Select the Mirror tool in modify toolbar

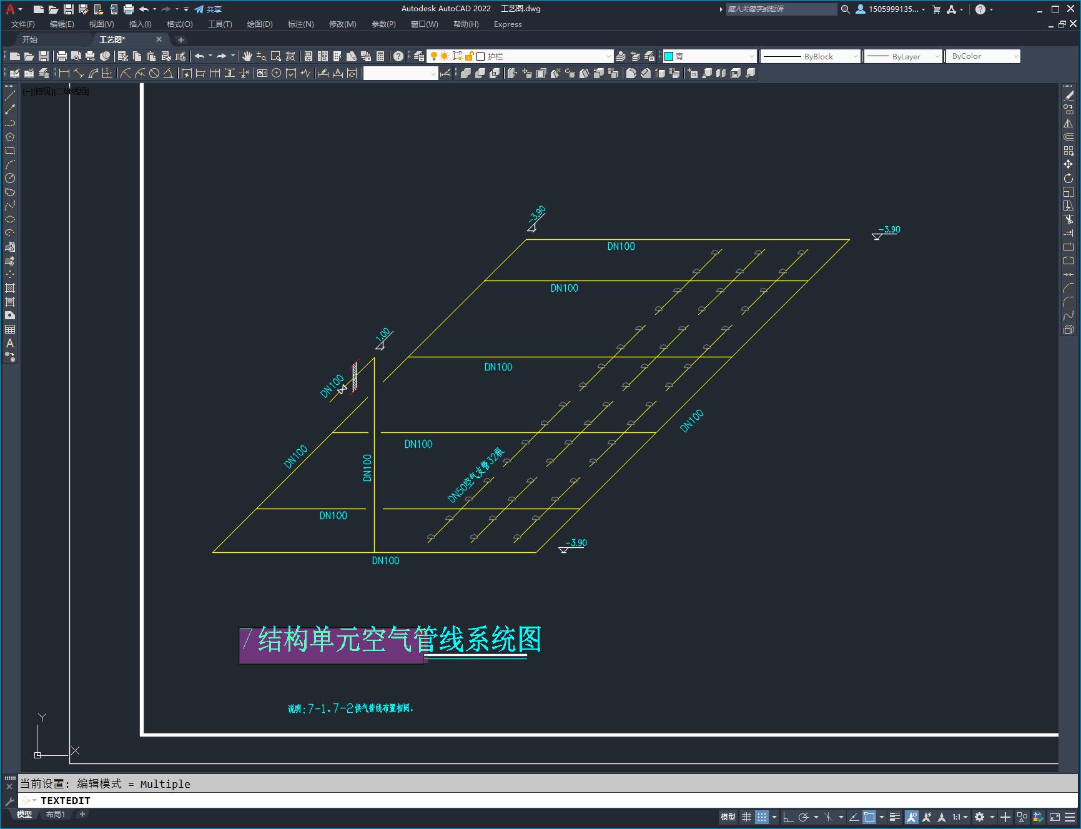[1069, 123]
